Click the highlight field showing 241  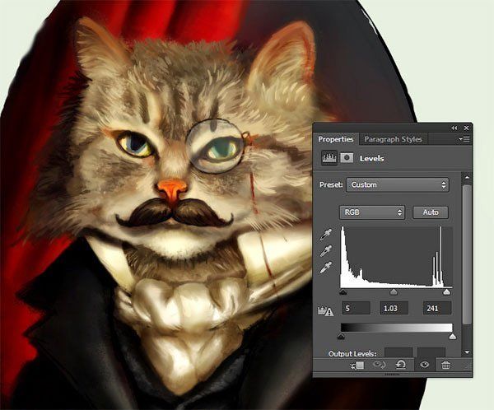437,308
